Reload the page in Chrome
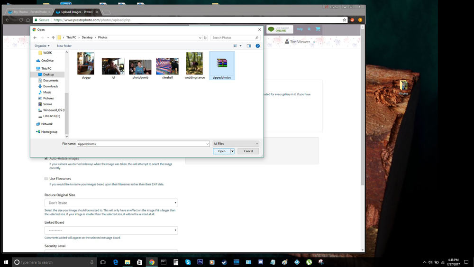 pyautogui.click(x=21, y=20)
